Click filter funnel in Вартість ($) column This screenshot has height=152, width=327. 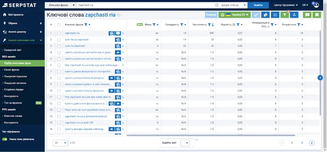(x=238, y=25)
